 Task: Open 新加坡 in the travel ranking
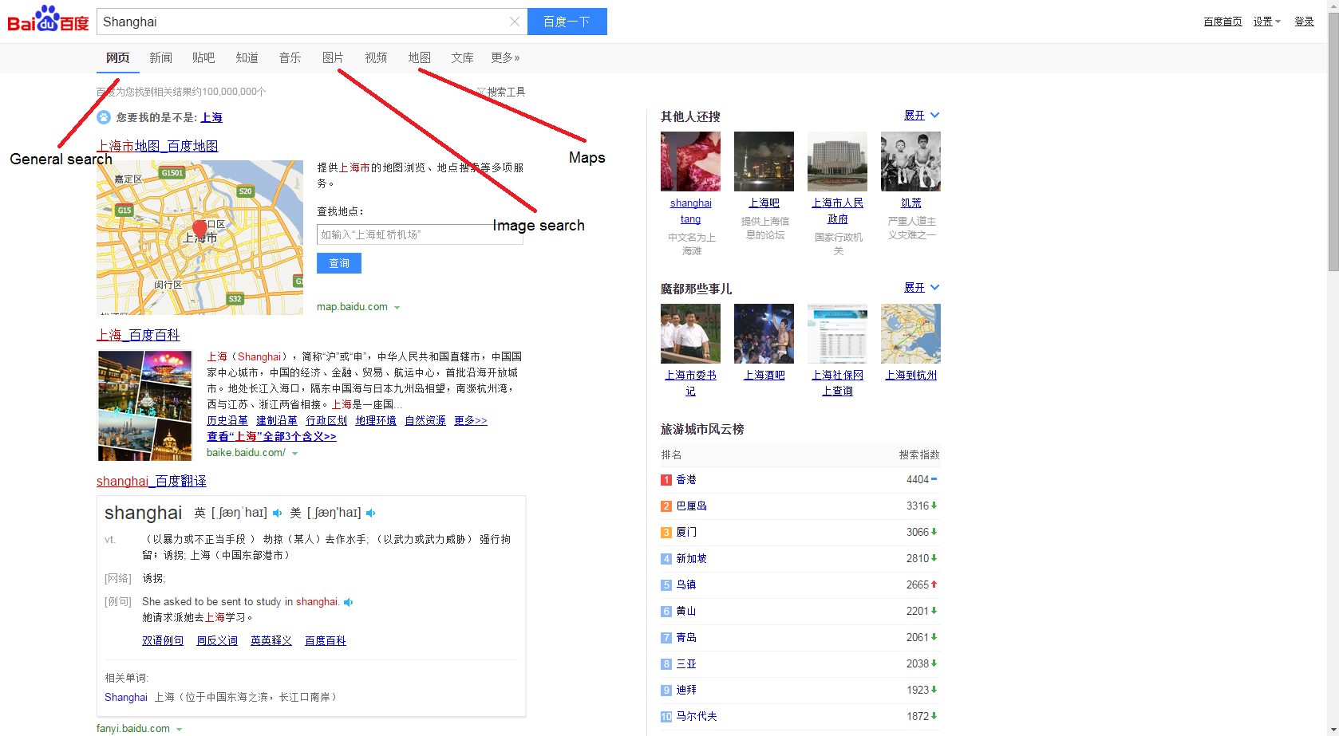click(691, 558)
